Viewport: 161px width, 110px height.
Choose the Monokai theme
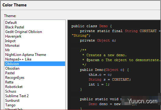click(35, 46)
